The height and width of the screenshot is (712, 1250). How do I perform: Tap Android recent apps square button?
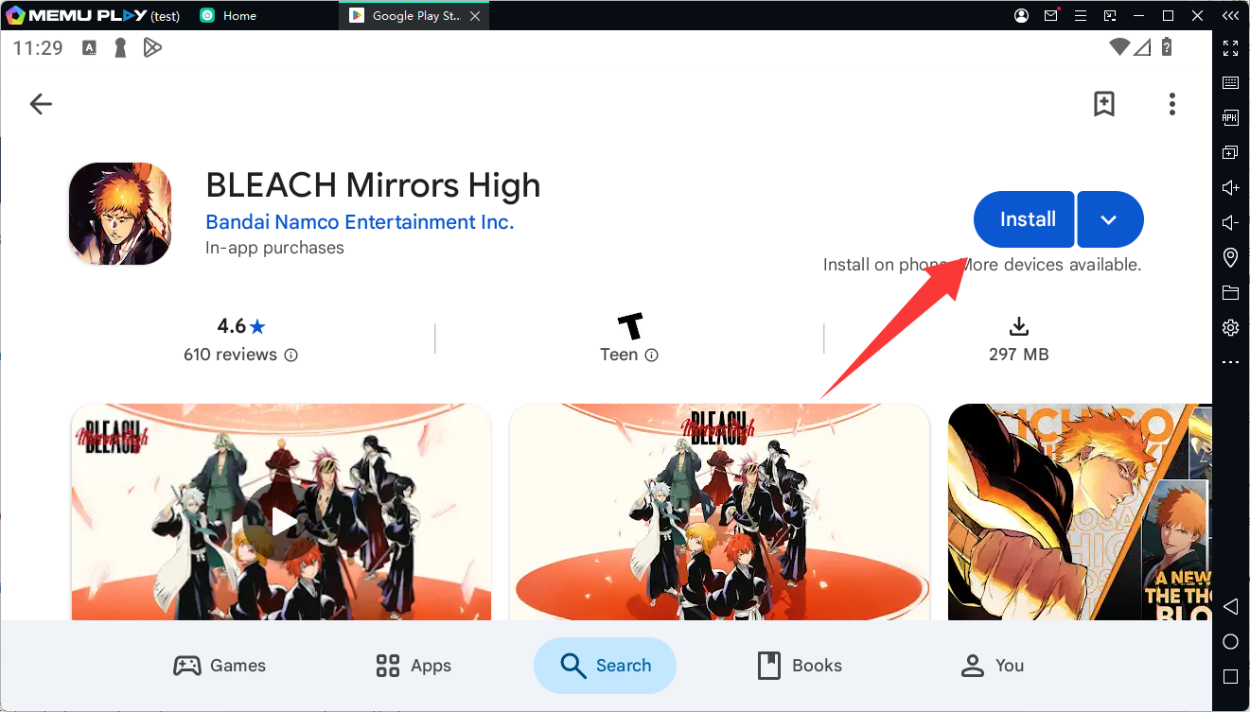click(1230, 677)
